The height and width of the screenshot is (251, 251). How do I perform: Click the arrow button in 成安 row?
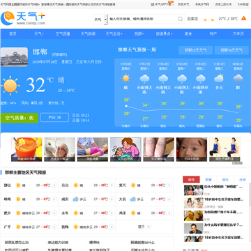pyautogui.click(x=112, y=199)
